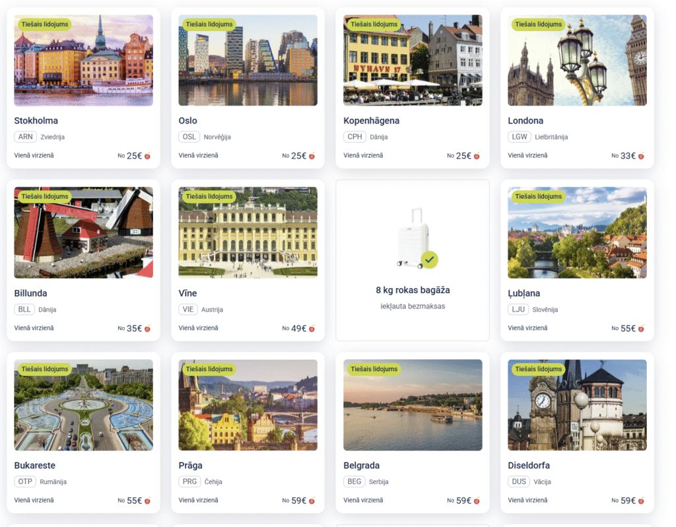Click the 8 kg rokas bagāža heading

413,290
